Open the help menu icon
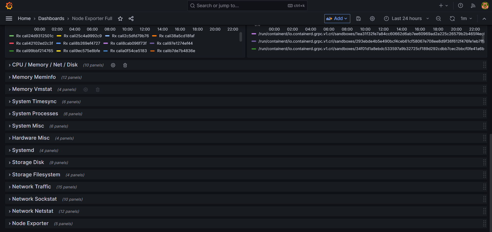The height and width of the screenshot is (232, 492). click(460, 6)
